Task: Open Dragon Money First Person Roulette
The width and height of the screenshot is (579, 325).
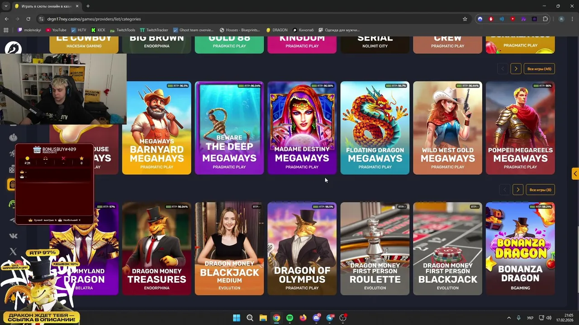Action: pos(375,249)
